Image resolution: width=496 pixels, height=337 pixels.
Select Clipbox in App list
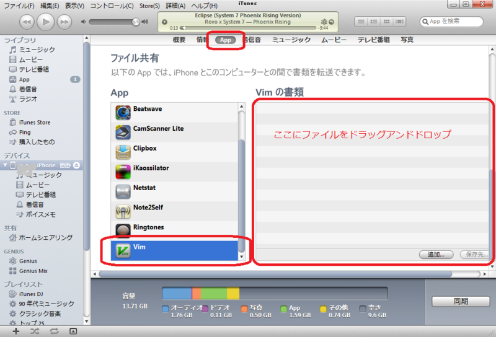click(174, 152)
